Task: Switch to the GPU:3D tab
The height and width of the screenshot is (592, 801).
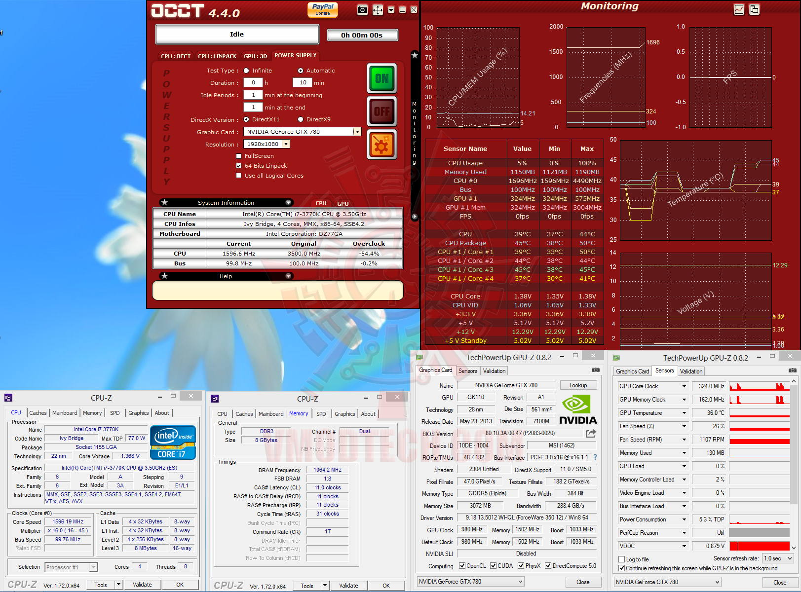Action: click(x=256, y=56)
